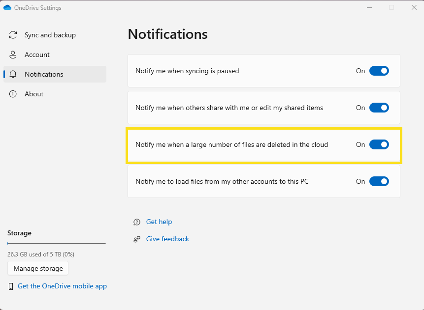Turn off load files from other accounts toggle

click(379, 181)
